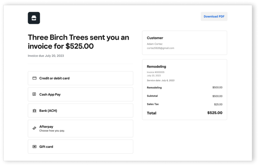Download the invoice as PDF

(x=214, y=17)
